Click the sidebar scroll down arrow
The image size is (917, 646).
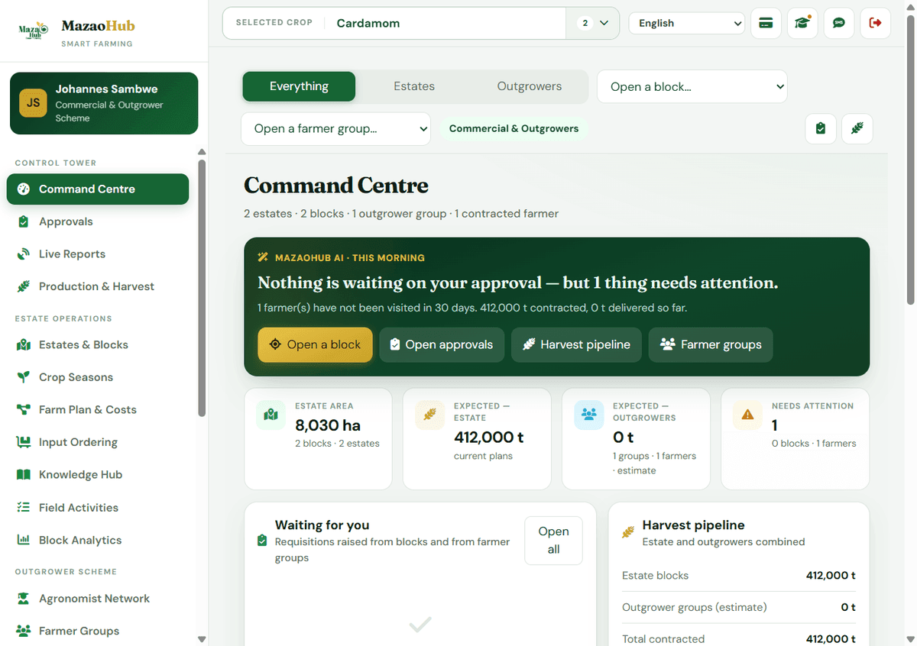pos(202,638)
